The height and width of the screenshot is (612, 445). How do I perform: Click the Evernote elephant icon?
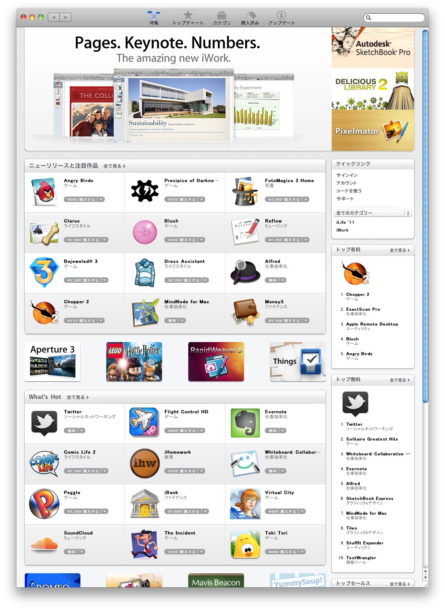(x=245, y=422)
